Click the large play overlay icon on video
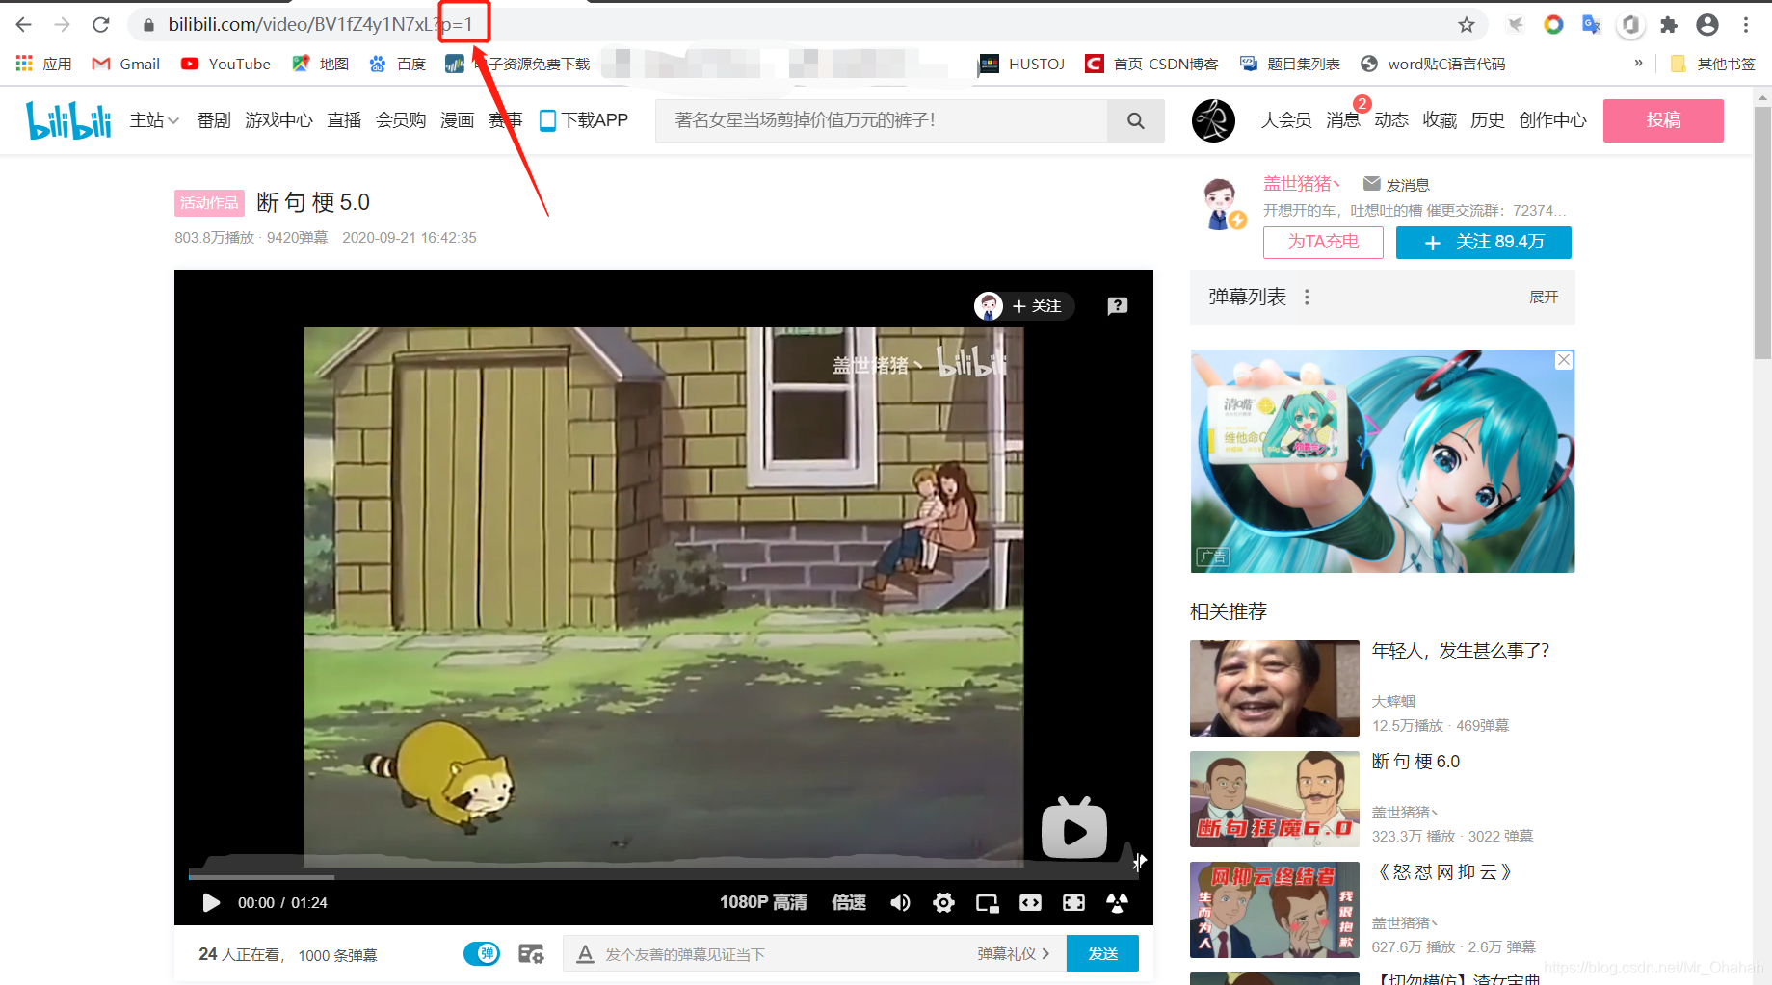 pos(1074,828)
